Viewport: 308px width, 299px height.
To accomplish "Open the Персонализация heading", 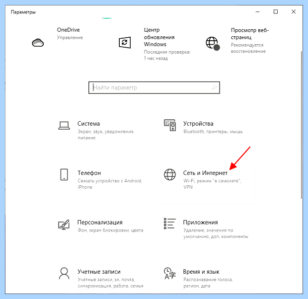I will [x=100, y=223].
